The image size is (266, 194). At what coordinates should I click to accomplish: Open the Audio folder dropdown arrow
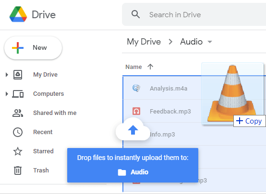pyautogui.click(x=210, y=42)
